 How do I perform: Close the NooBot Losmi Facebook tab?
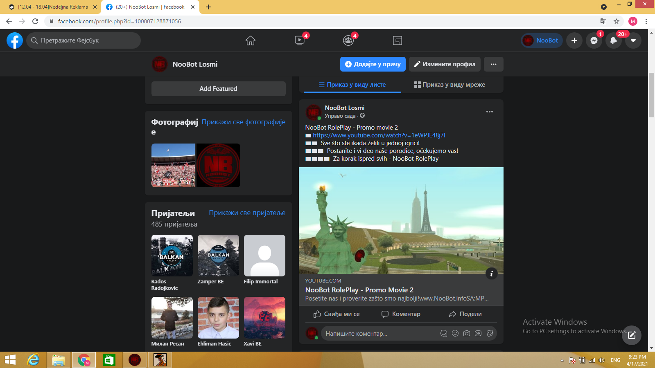(193, 7)
